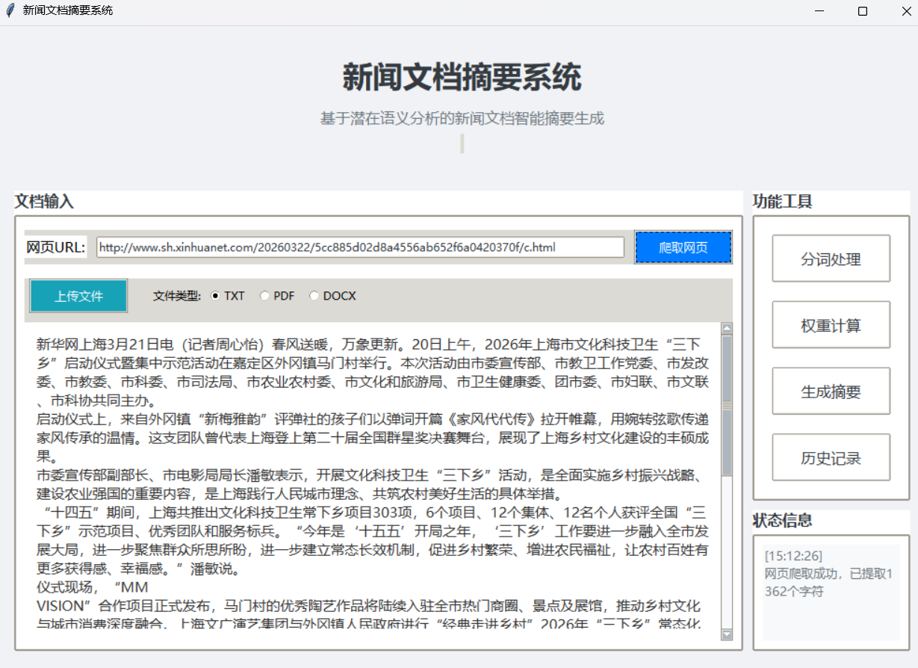Click the 爬取网页 button
This screenshot has height=668, width=918.
(x=683, y=247)
